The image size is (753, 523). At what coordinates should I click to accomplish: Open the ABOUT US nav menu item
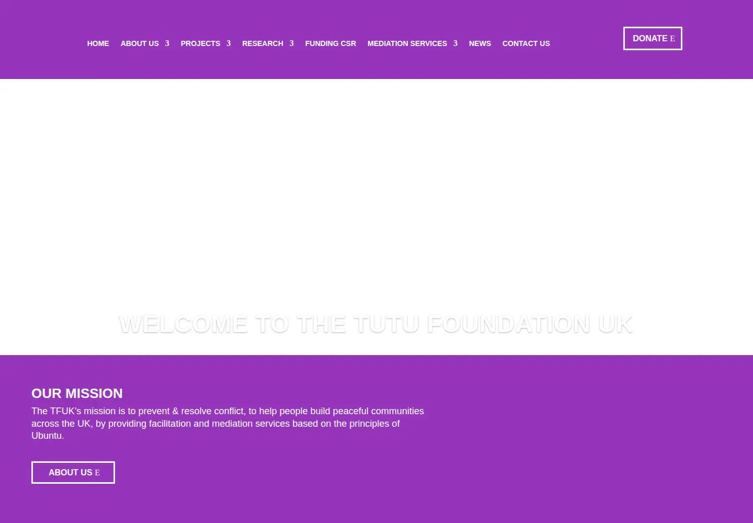(140, 43)
